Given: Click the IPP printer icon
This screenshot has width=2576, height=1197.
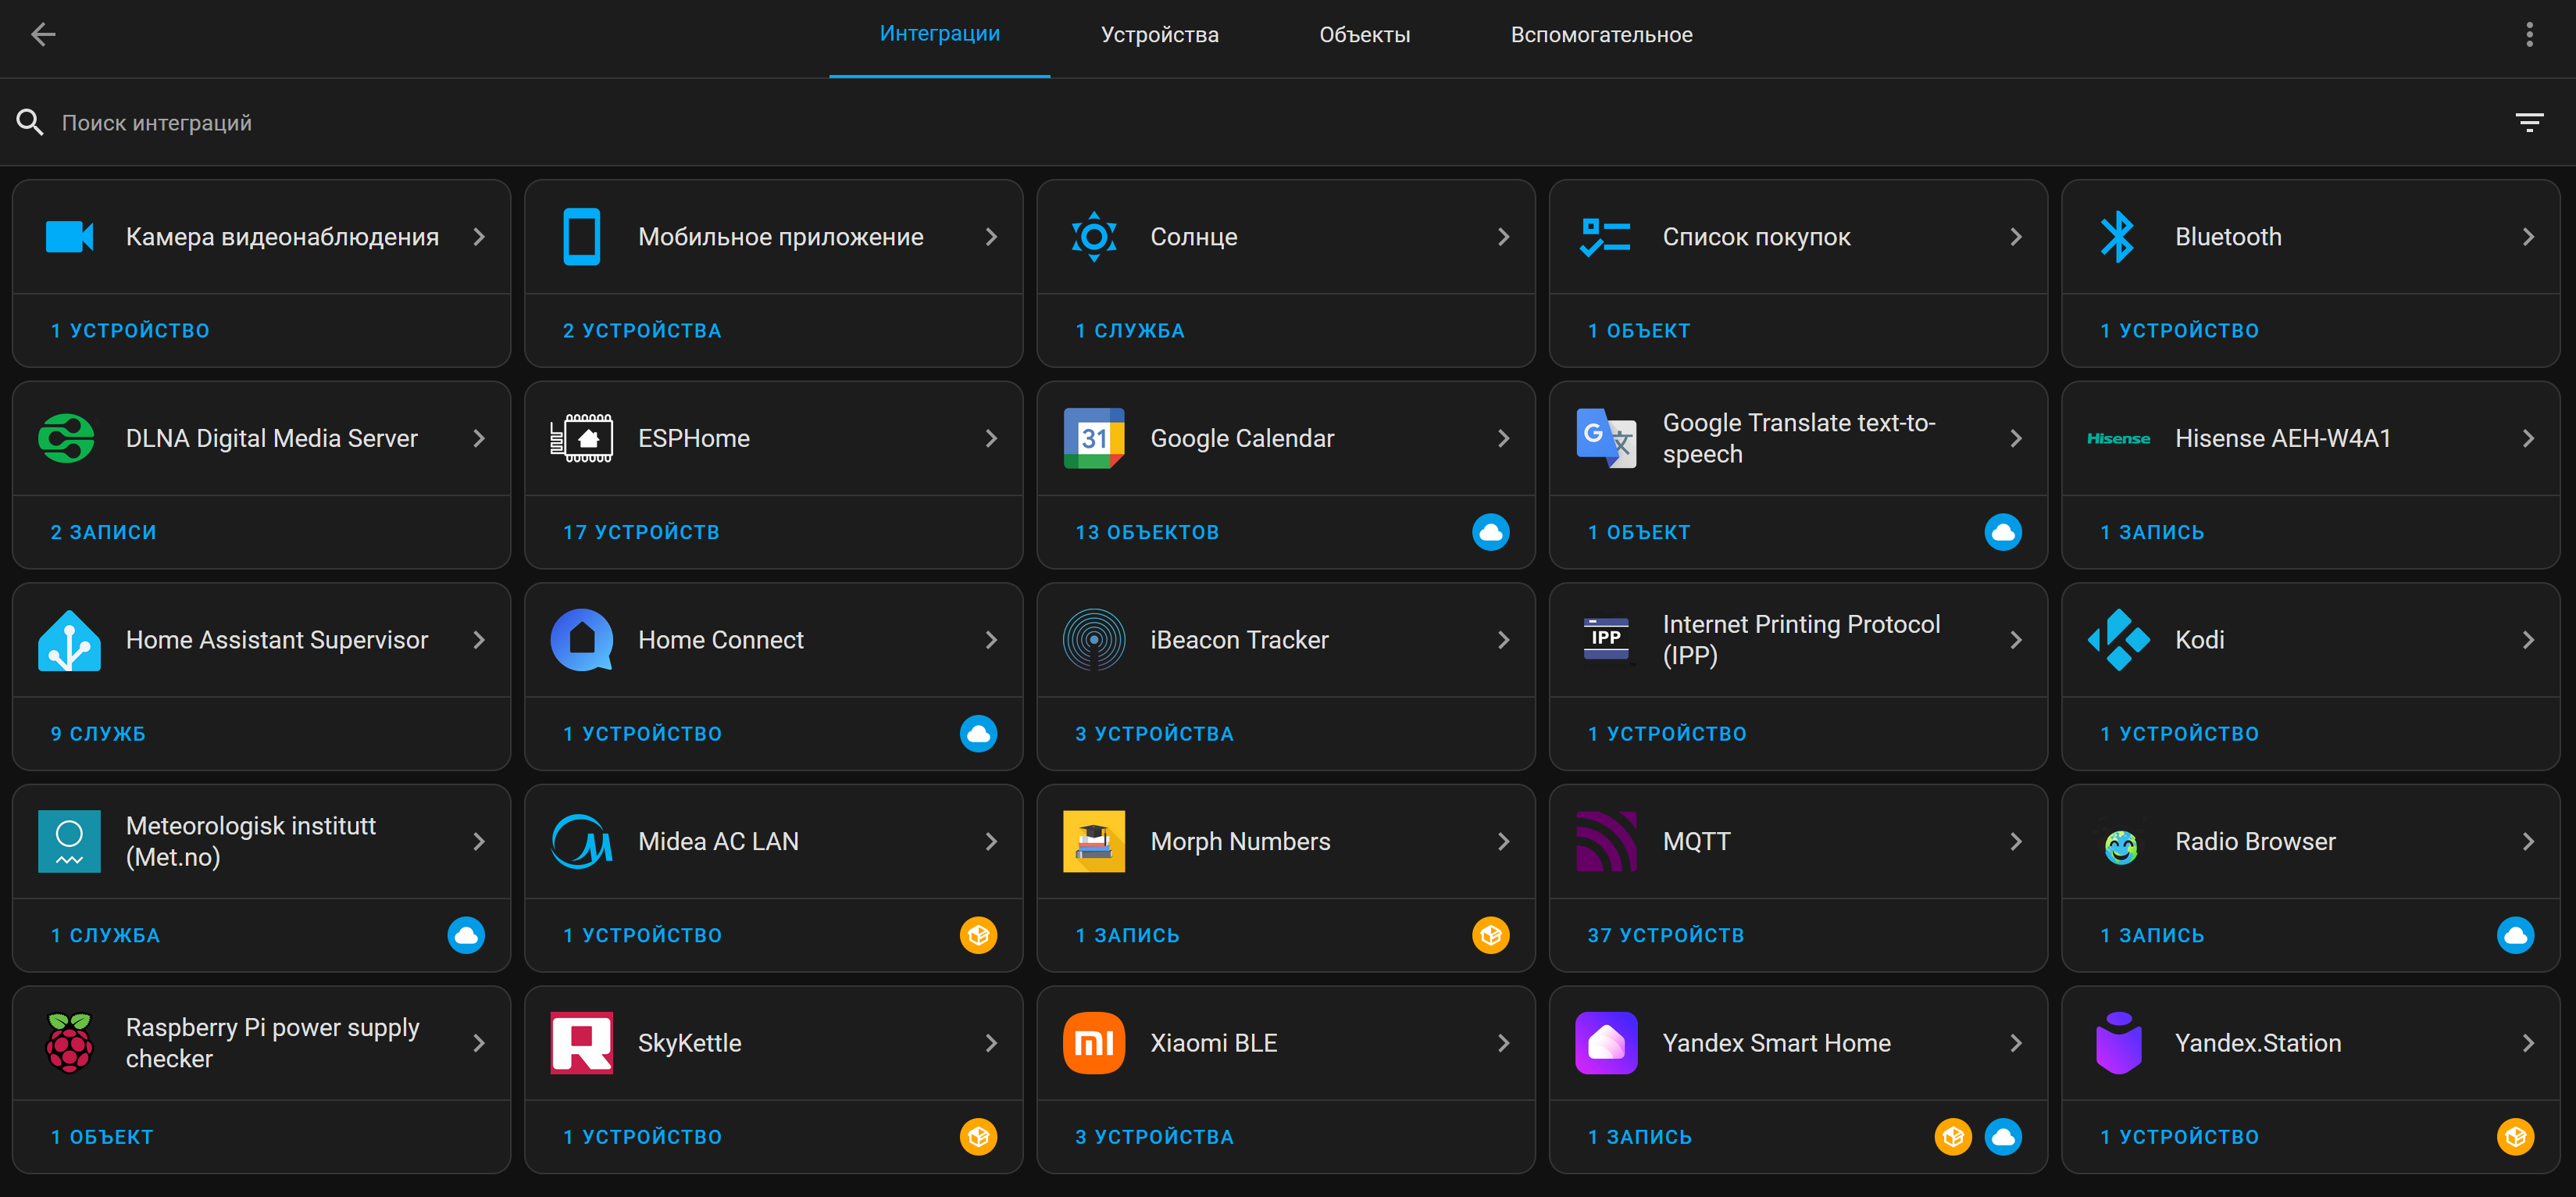Looking at the screenshot, I should [1606, 640].
